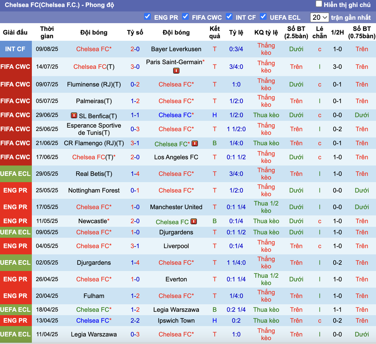Click odds 0:3/4 in Bayer Leverkusen row
Viewport: 376px width, 344px height.
(x=236, y=49)
